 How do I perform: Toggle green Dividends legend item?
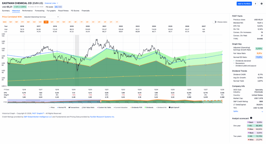(149, 107)
